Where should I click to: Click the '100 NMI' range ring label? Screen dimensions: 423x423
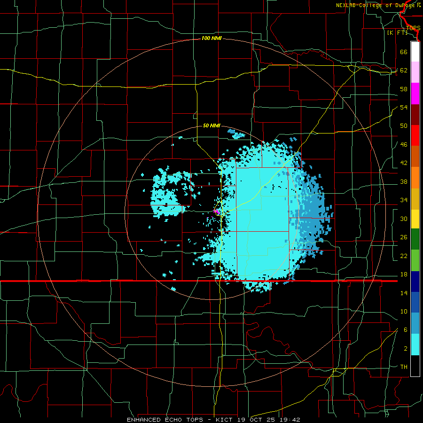[x=211, y=39]
